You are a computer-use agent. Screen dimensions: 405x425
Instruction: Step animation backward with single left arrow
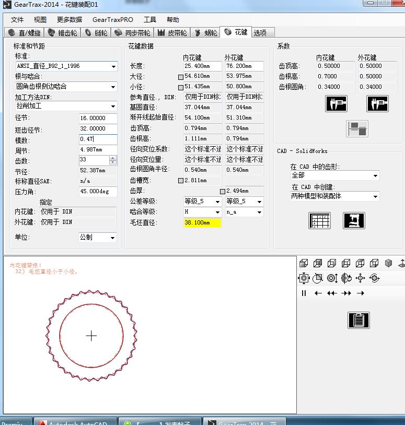click(318, 293)
